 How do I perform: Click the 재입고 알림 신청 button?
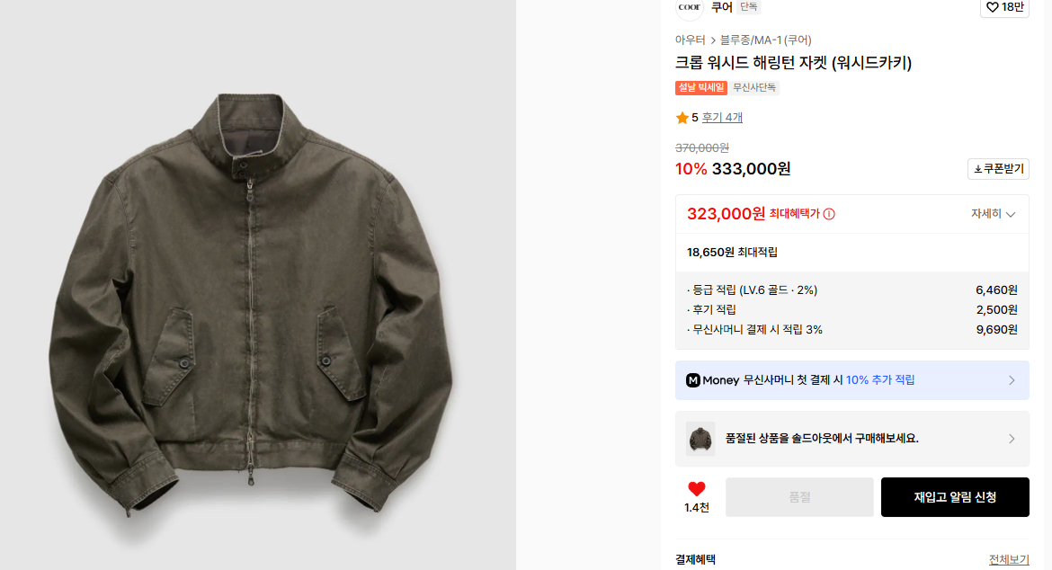pos(955,497)
